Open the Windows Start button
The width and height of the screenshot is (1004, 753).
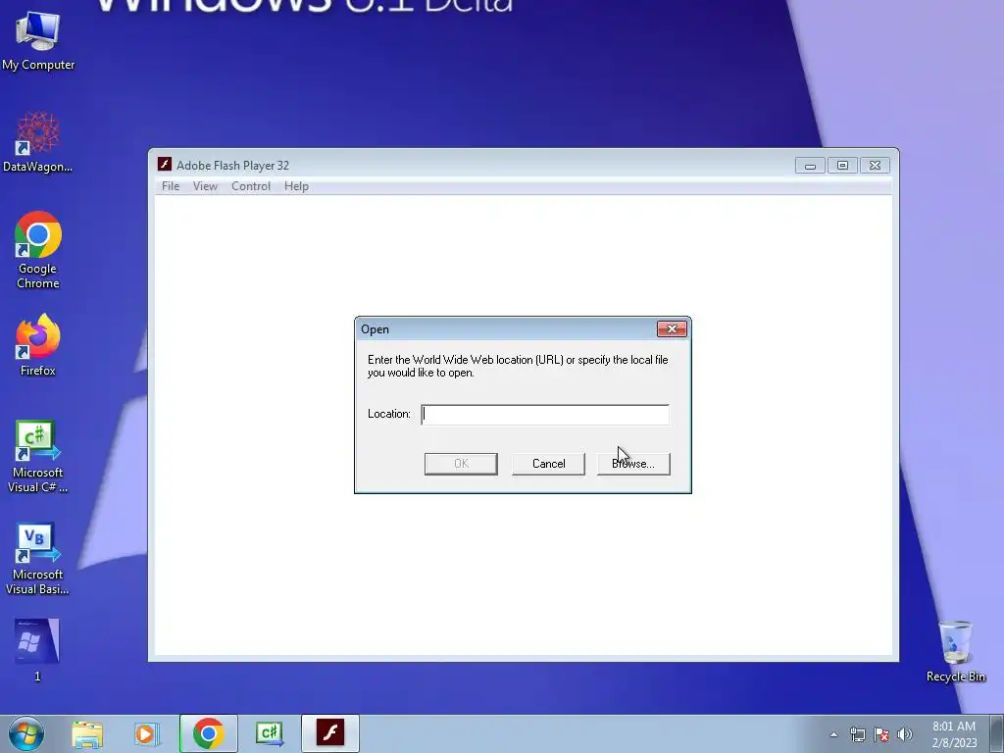26,733
